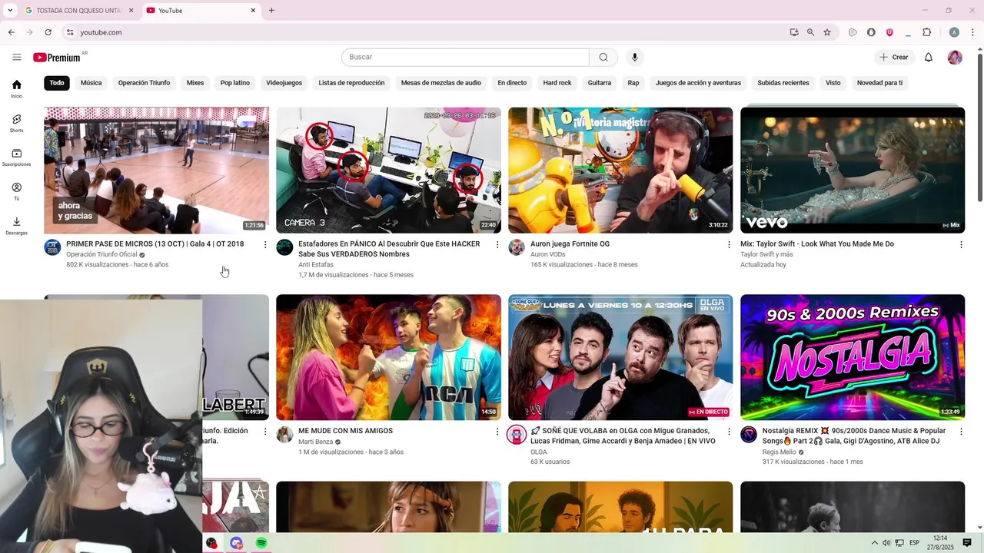This screenshot has width=984, height=553.
Task: Open the Operación Triunfo Oficial channel avatar
Action: pos(52,247)
